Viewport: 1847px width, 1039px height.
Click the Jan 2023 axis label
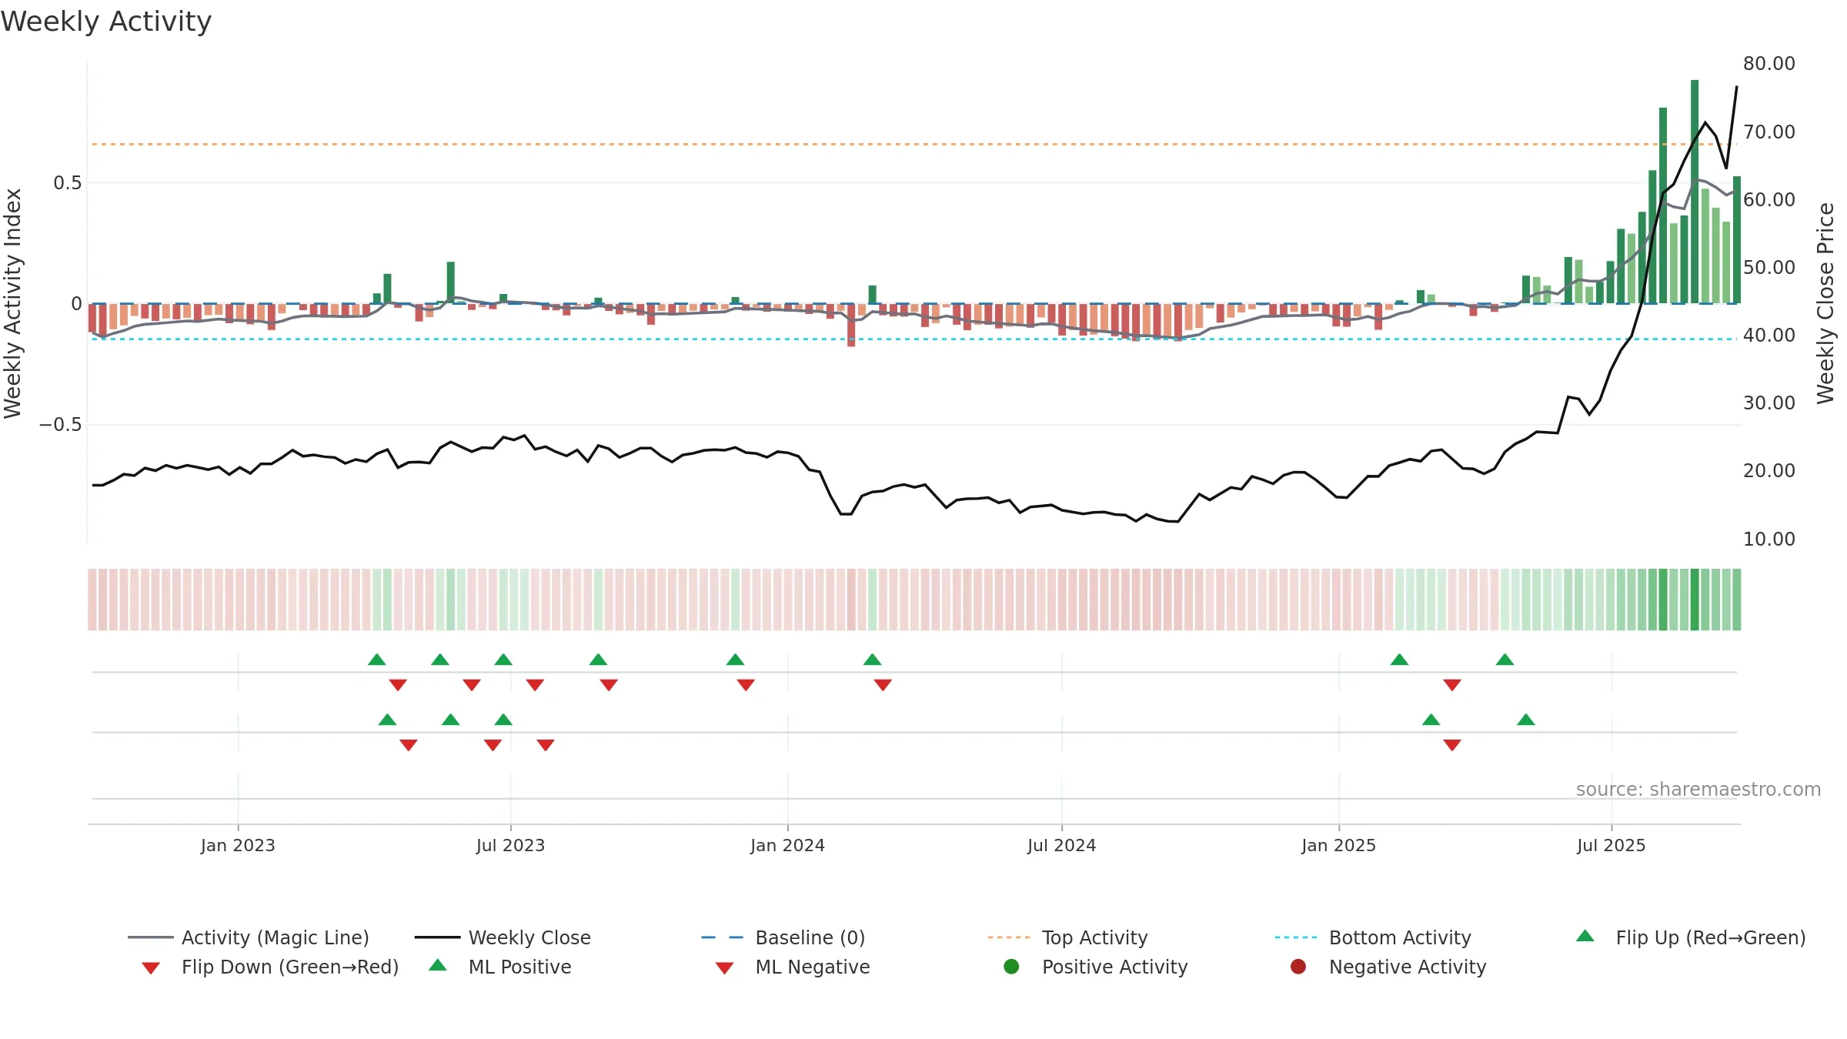point(238,845)
